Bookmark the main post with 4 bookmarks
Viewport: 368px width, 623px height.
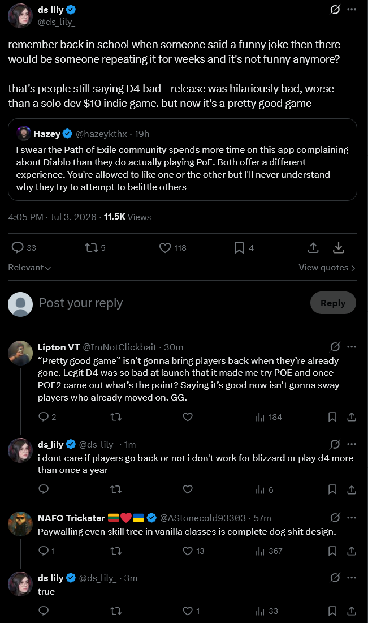[243, 248]
